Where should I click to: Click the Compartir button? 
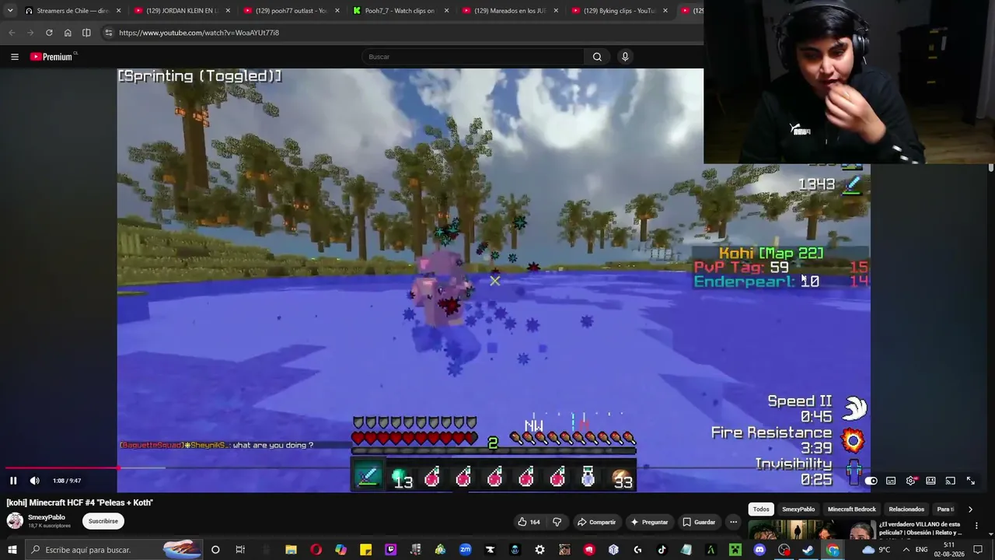596,522
